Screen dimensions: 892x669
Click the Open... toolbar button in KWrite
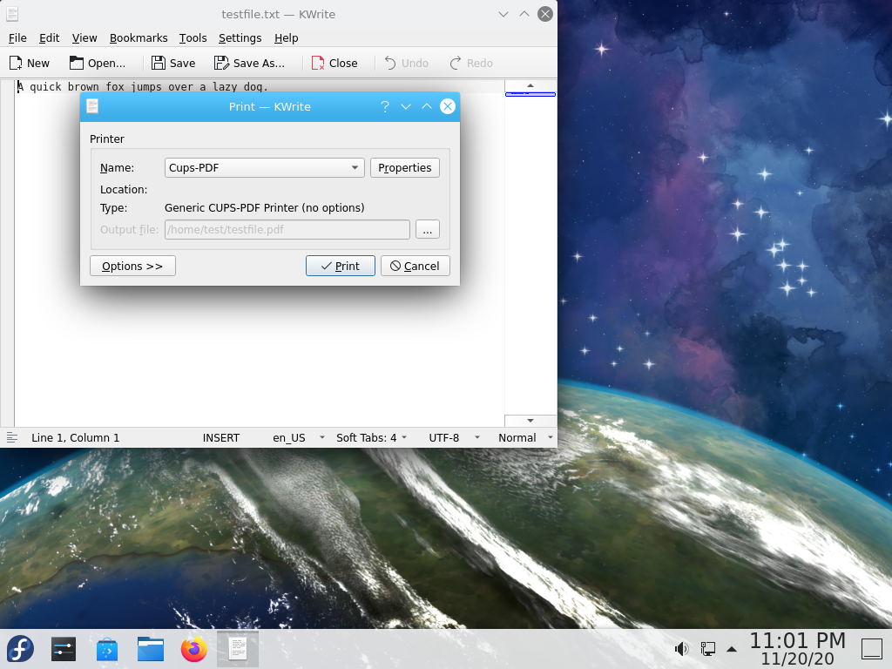98,63
